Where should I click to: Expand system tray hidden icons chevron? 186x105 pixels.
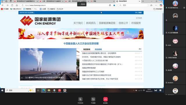point(134,90)
